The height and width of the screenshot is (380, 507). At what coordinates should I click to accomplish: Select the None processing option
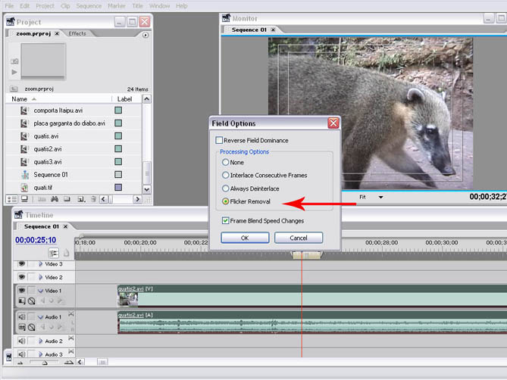click(225, 162)
